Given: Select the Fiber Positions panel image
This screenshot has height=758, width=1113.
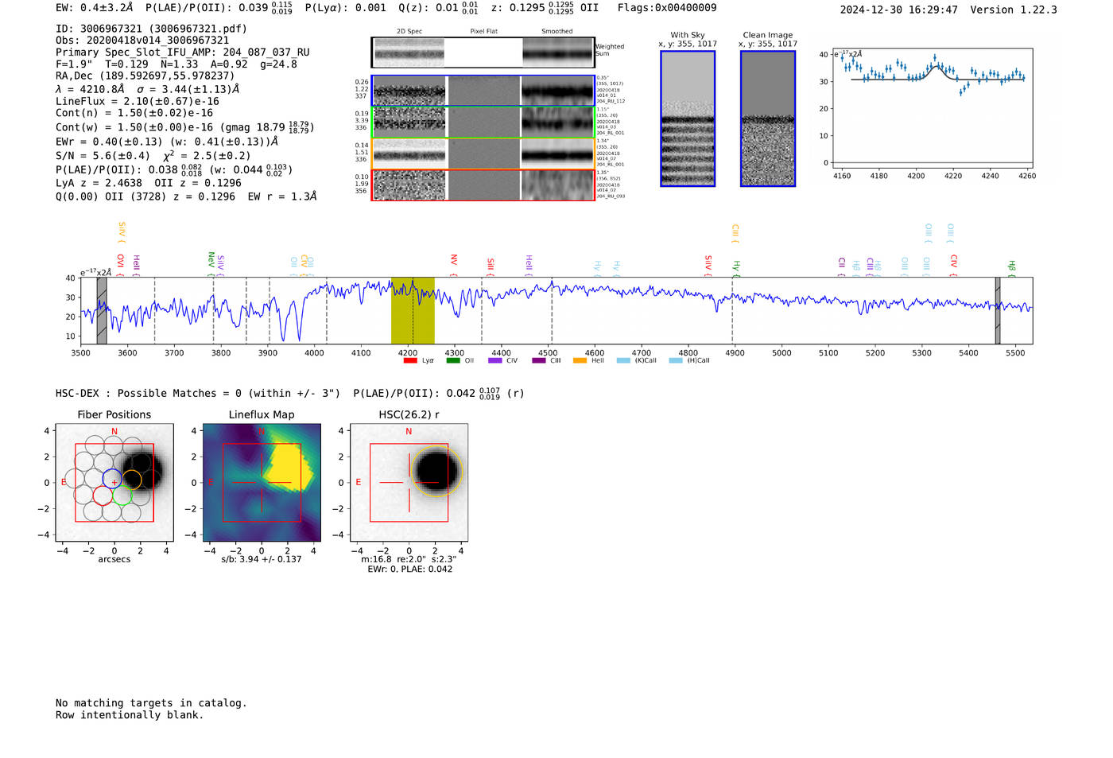Looking at the screenshot, I should coord(114,483).
